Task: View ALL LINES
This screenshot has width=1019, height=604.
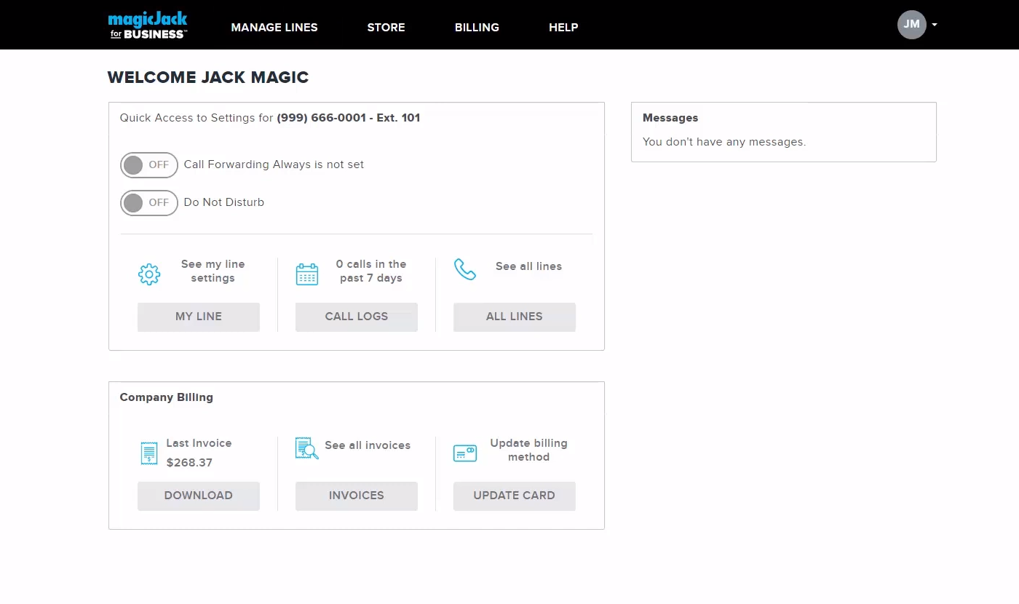Action: 514,317
